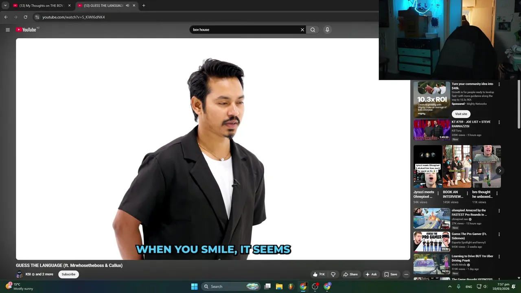The image size is (521, 293).
Task: Open KSI and 2 more channel link
Action: 39,274
